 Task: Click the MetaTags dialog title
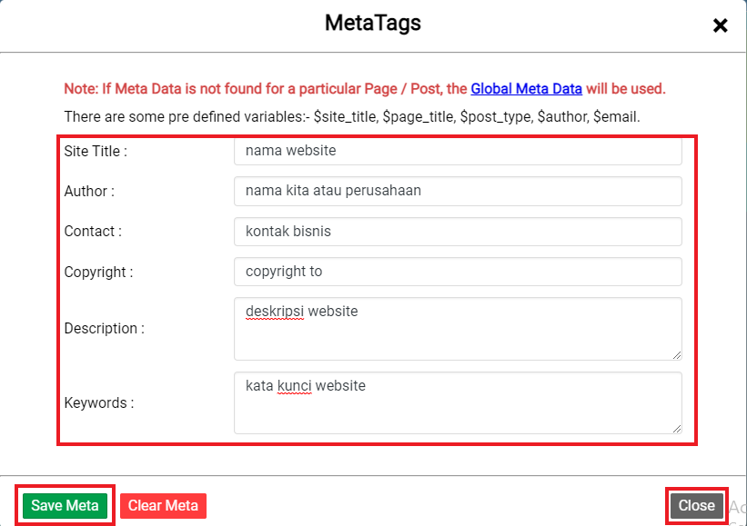[372, 23]
